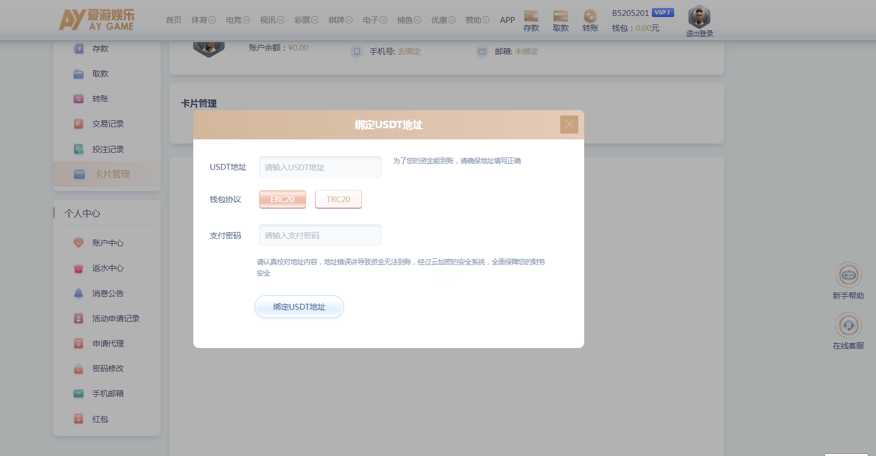Select the TRC20 wallet protocol
This screenshot has height=456, width=876.
click(338, 200)
